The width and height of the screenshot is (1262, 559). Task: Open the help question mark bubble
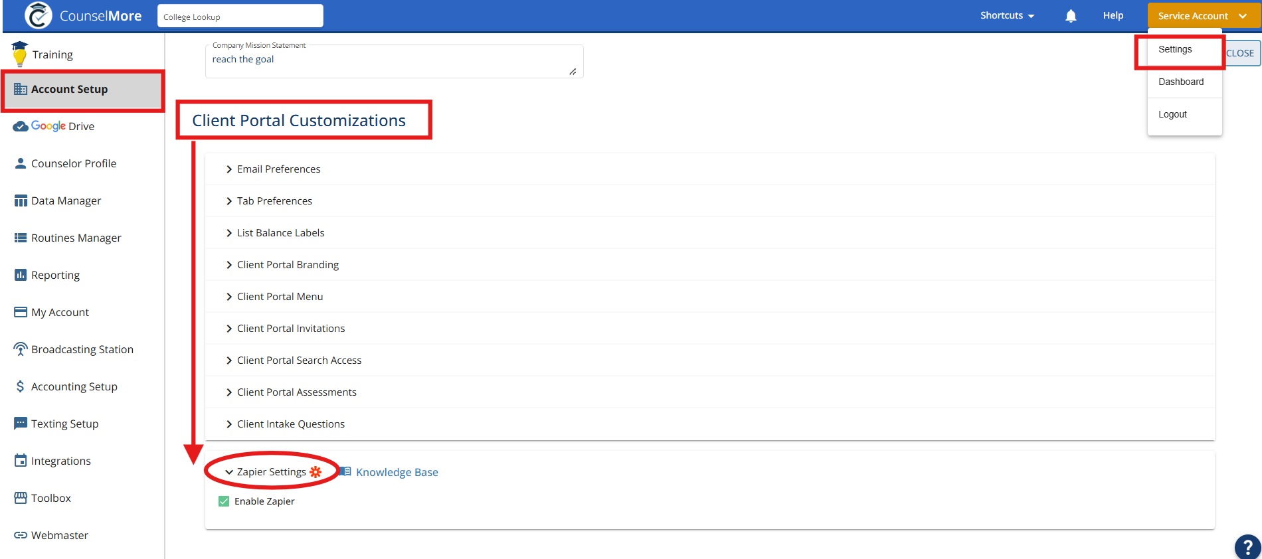1247,547
